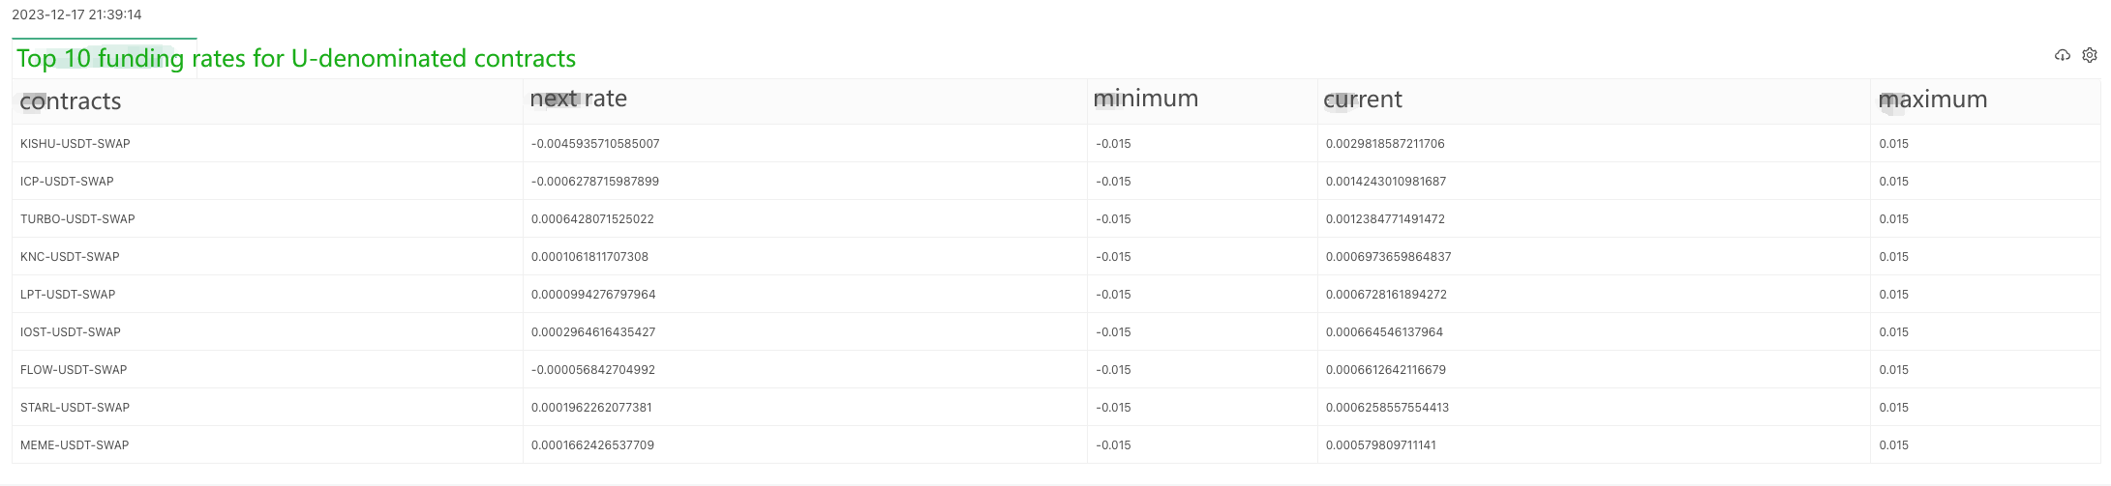
Task: Click the timestamp 2023-12-17 21:39:14
Action: 76,14
